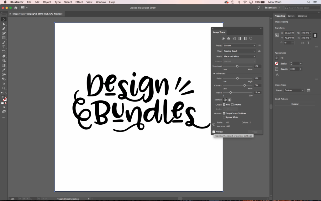Screen dimensions: 321x201
Task: Open Image Trace panel from Properties icon
Action: (309, 90)
